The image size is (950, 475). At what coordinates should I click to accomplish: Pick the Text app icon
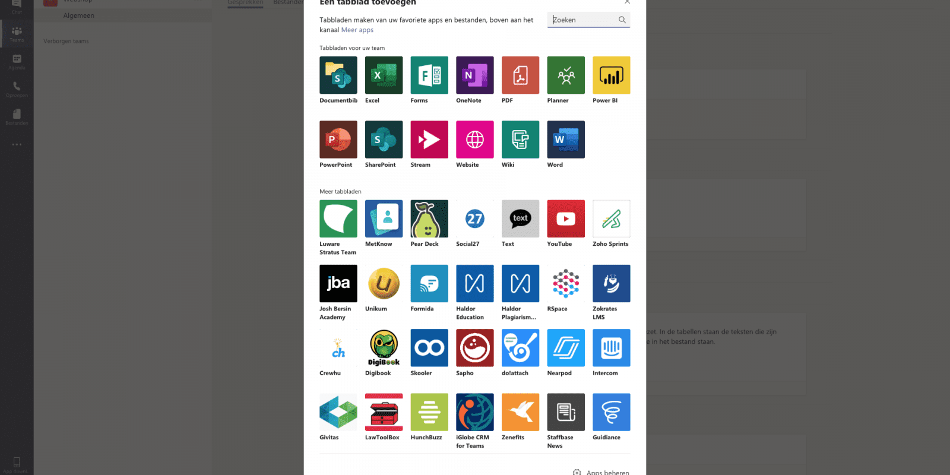(520, 218)
